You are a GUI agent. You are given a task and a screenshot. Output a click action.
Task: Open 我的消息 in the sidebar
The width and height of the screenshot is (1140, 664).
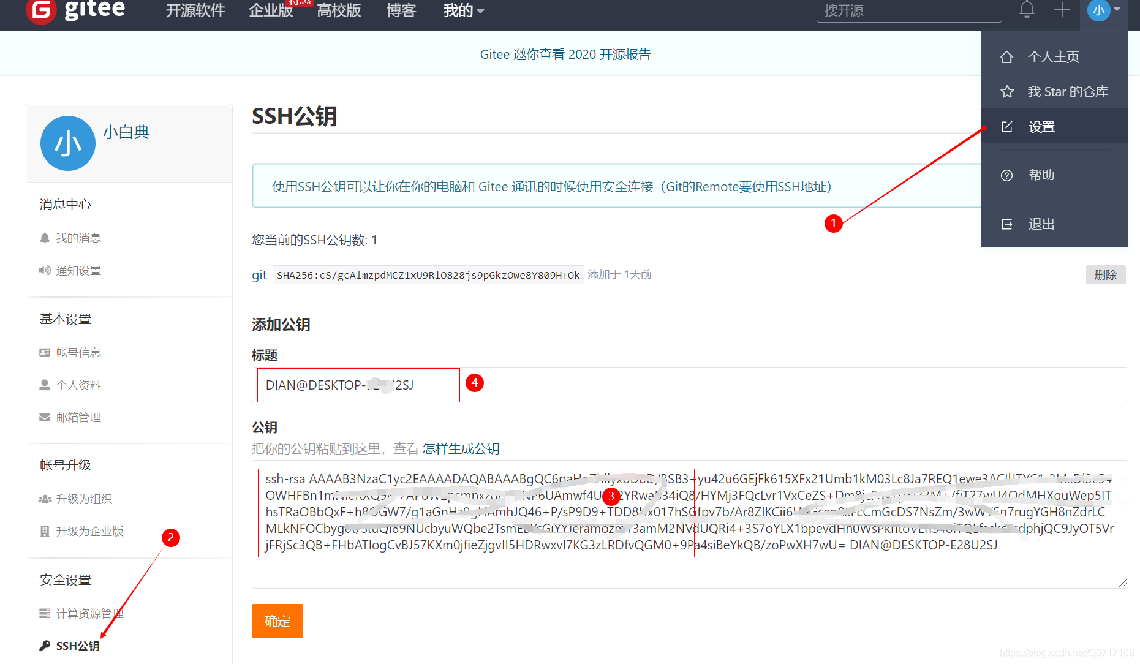click(78, 238)
